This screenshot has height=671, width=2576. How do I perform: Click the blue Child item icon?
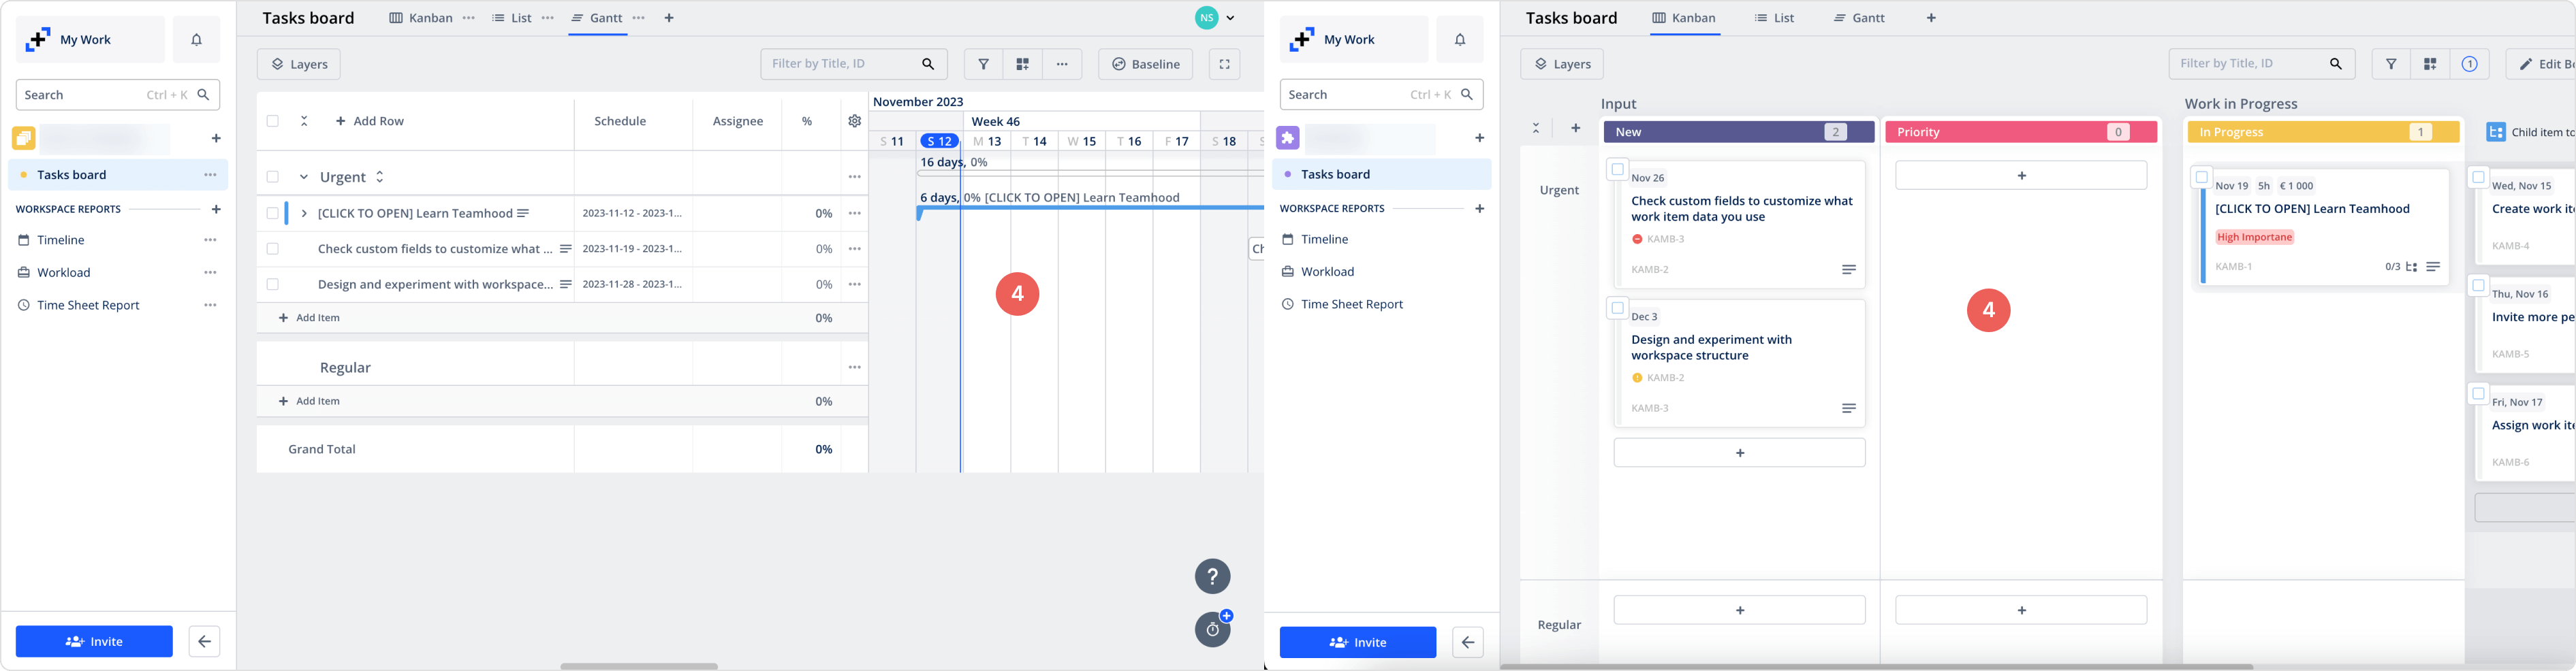(x=2496, y=132)
